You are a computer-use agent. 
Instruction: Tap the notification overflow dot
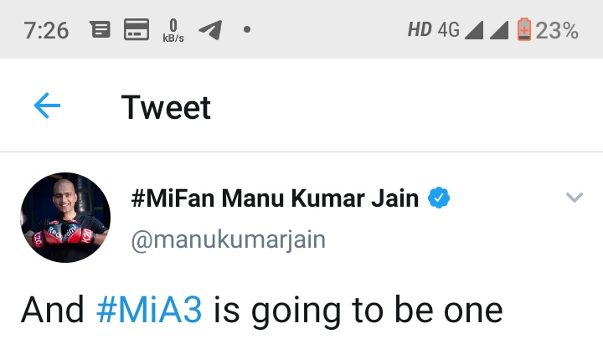pos(247,29)
